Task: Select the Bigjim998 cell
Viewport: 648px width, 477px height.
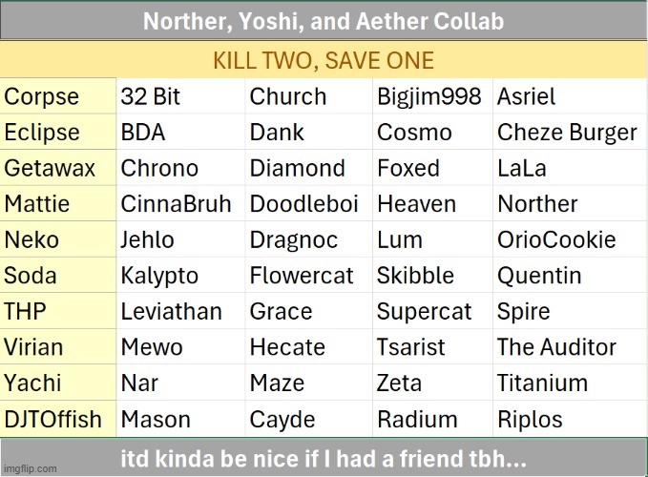Action: [432, 96]
